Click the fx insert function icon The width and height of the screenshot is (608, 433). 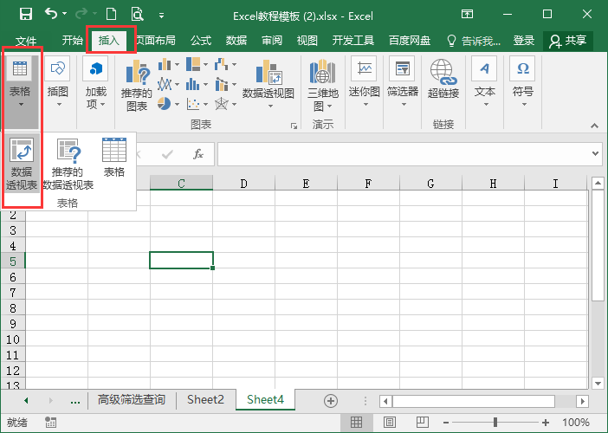click(x=198, y=154)
